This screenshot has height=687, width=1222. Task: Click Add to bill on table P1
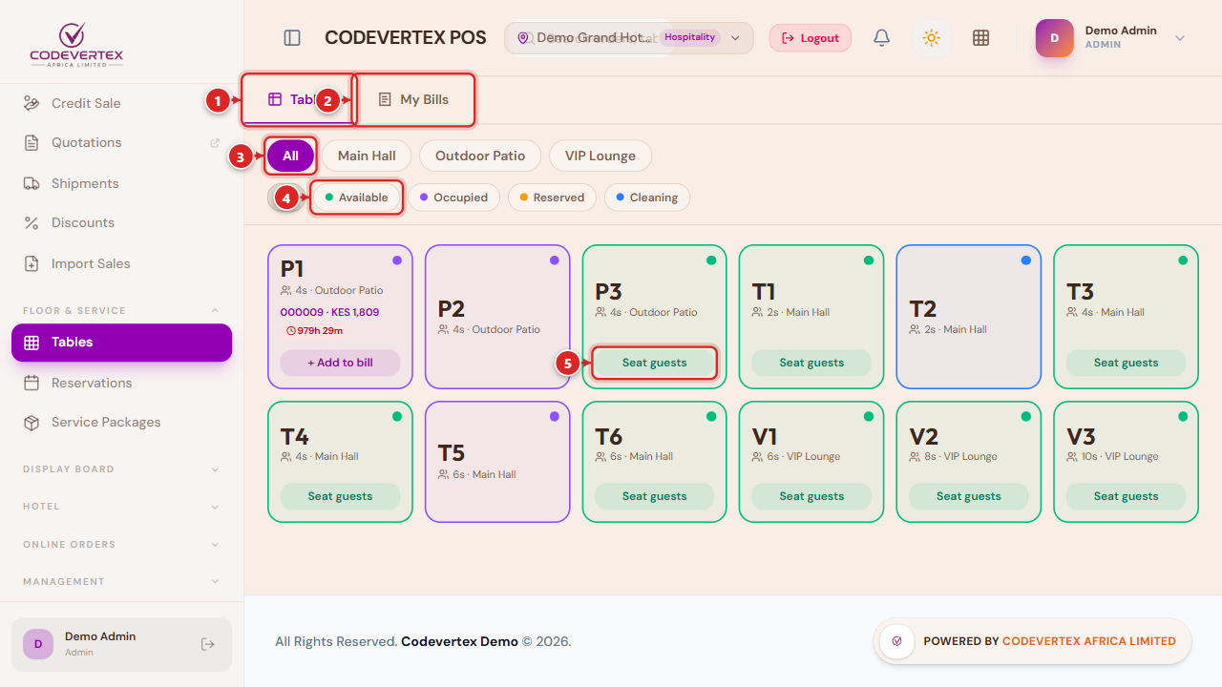coord(340,363)
